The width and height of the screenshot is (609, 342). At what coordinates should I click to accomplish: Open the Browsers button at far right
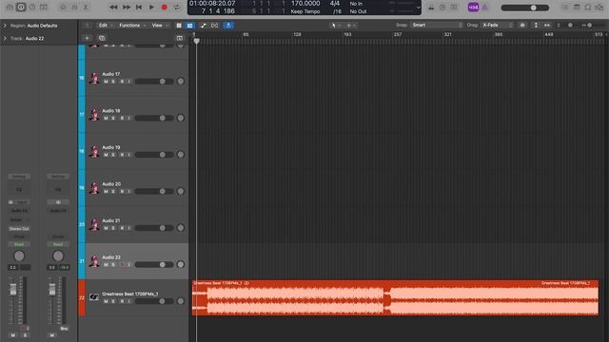coord(599,7)
